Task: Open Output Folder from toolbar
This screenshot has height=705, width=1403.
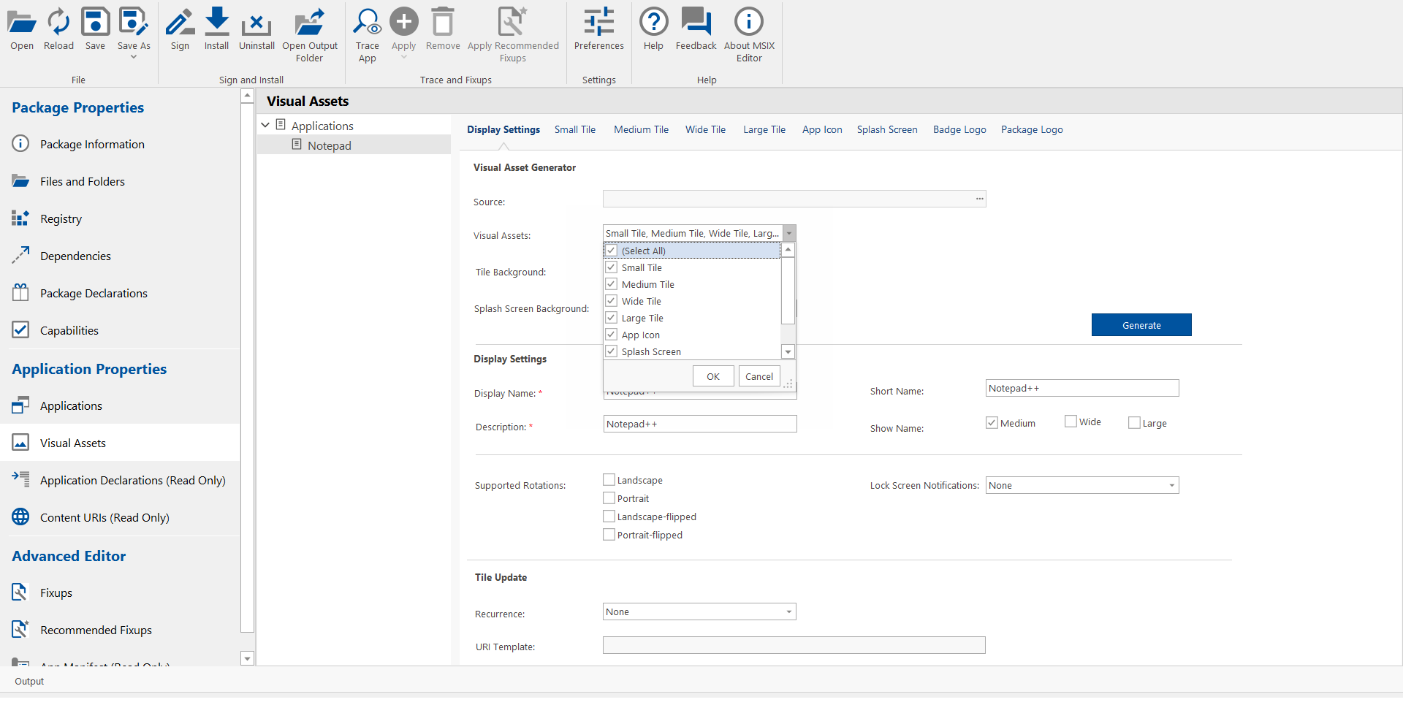Action: [x=310, y=34]
